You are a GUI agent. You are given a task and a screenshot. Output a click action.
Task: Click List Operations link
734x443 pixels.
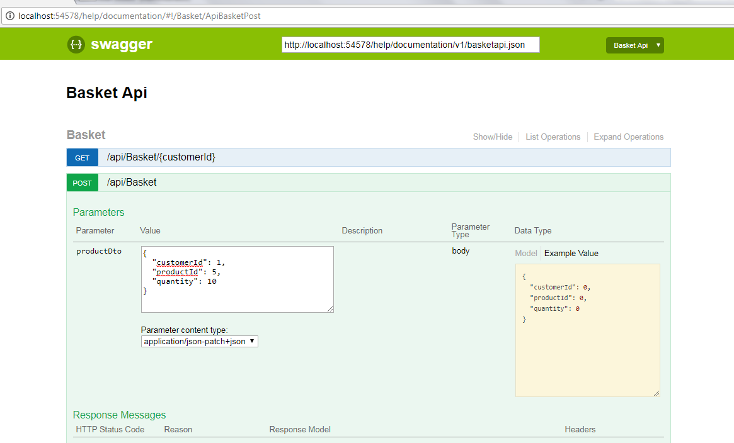(x=553, y=137)
